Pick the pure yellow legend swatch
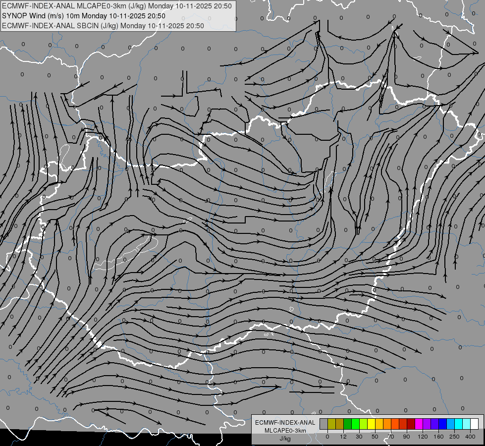485x446 pixels. (371, 424)
